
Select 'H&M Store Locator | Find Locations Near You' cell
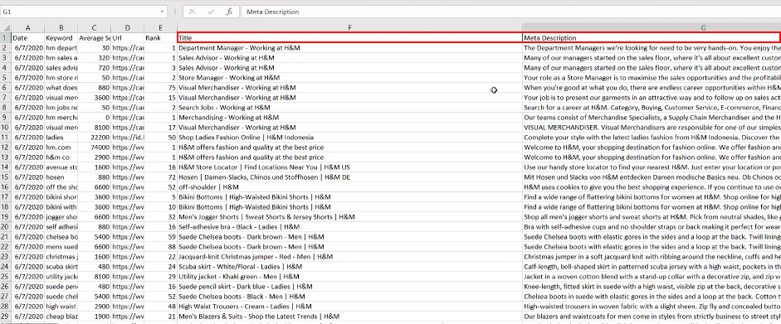click(349, 167)
